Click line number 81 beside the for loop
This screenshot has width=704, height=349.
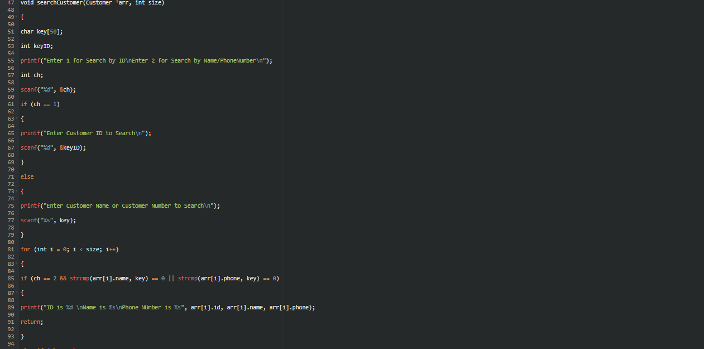[10, 249]
